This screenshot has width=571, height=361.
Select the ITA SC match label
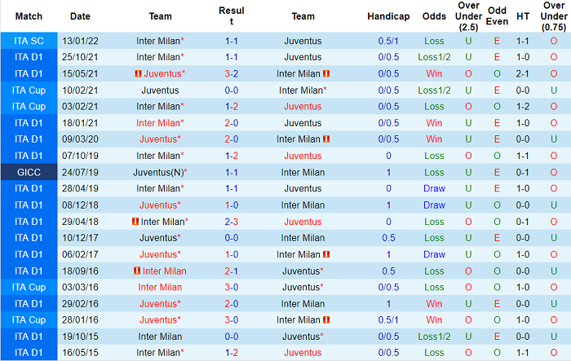[x=29, y=41]
